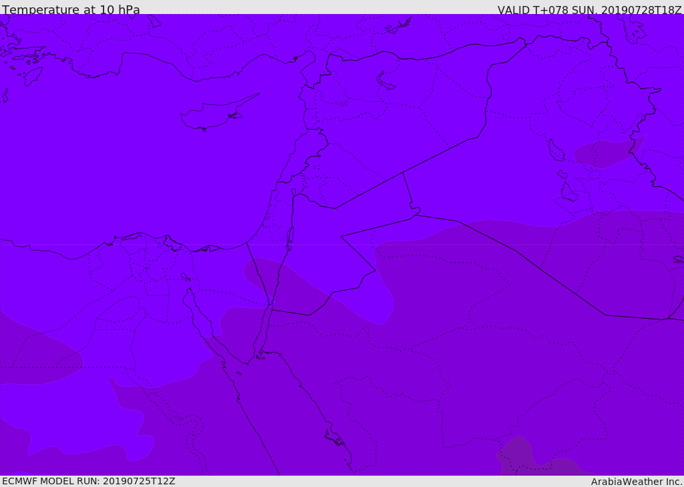Click the 'ArabiaWeather Inc.' credit text
Image resolution: width=684 pixels, height=487 pixels.
[637, 482]
